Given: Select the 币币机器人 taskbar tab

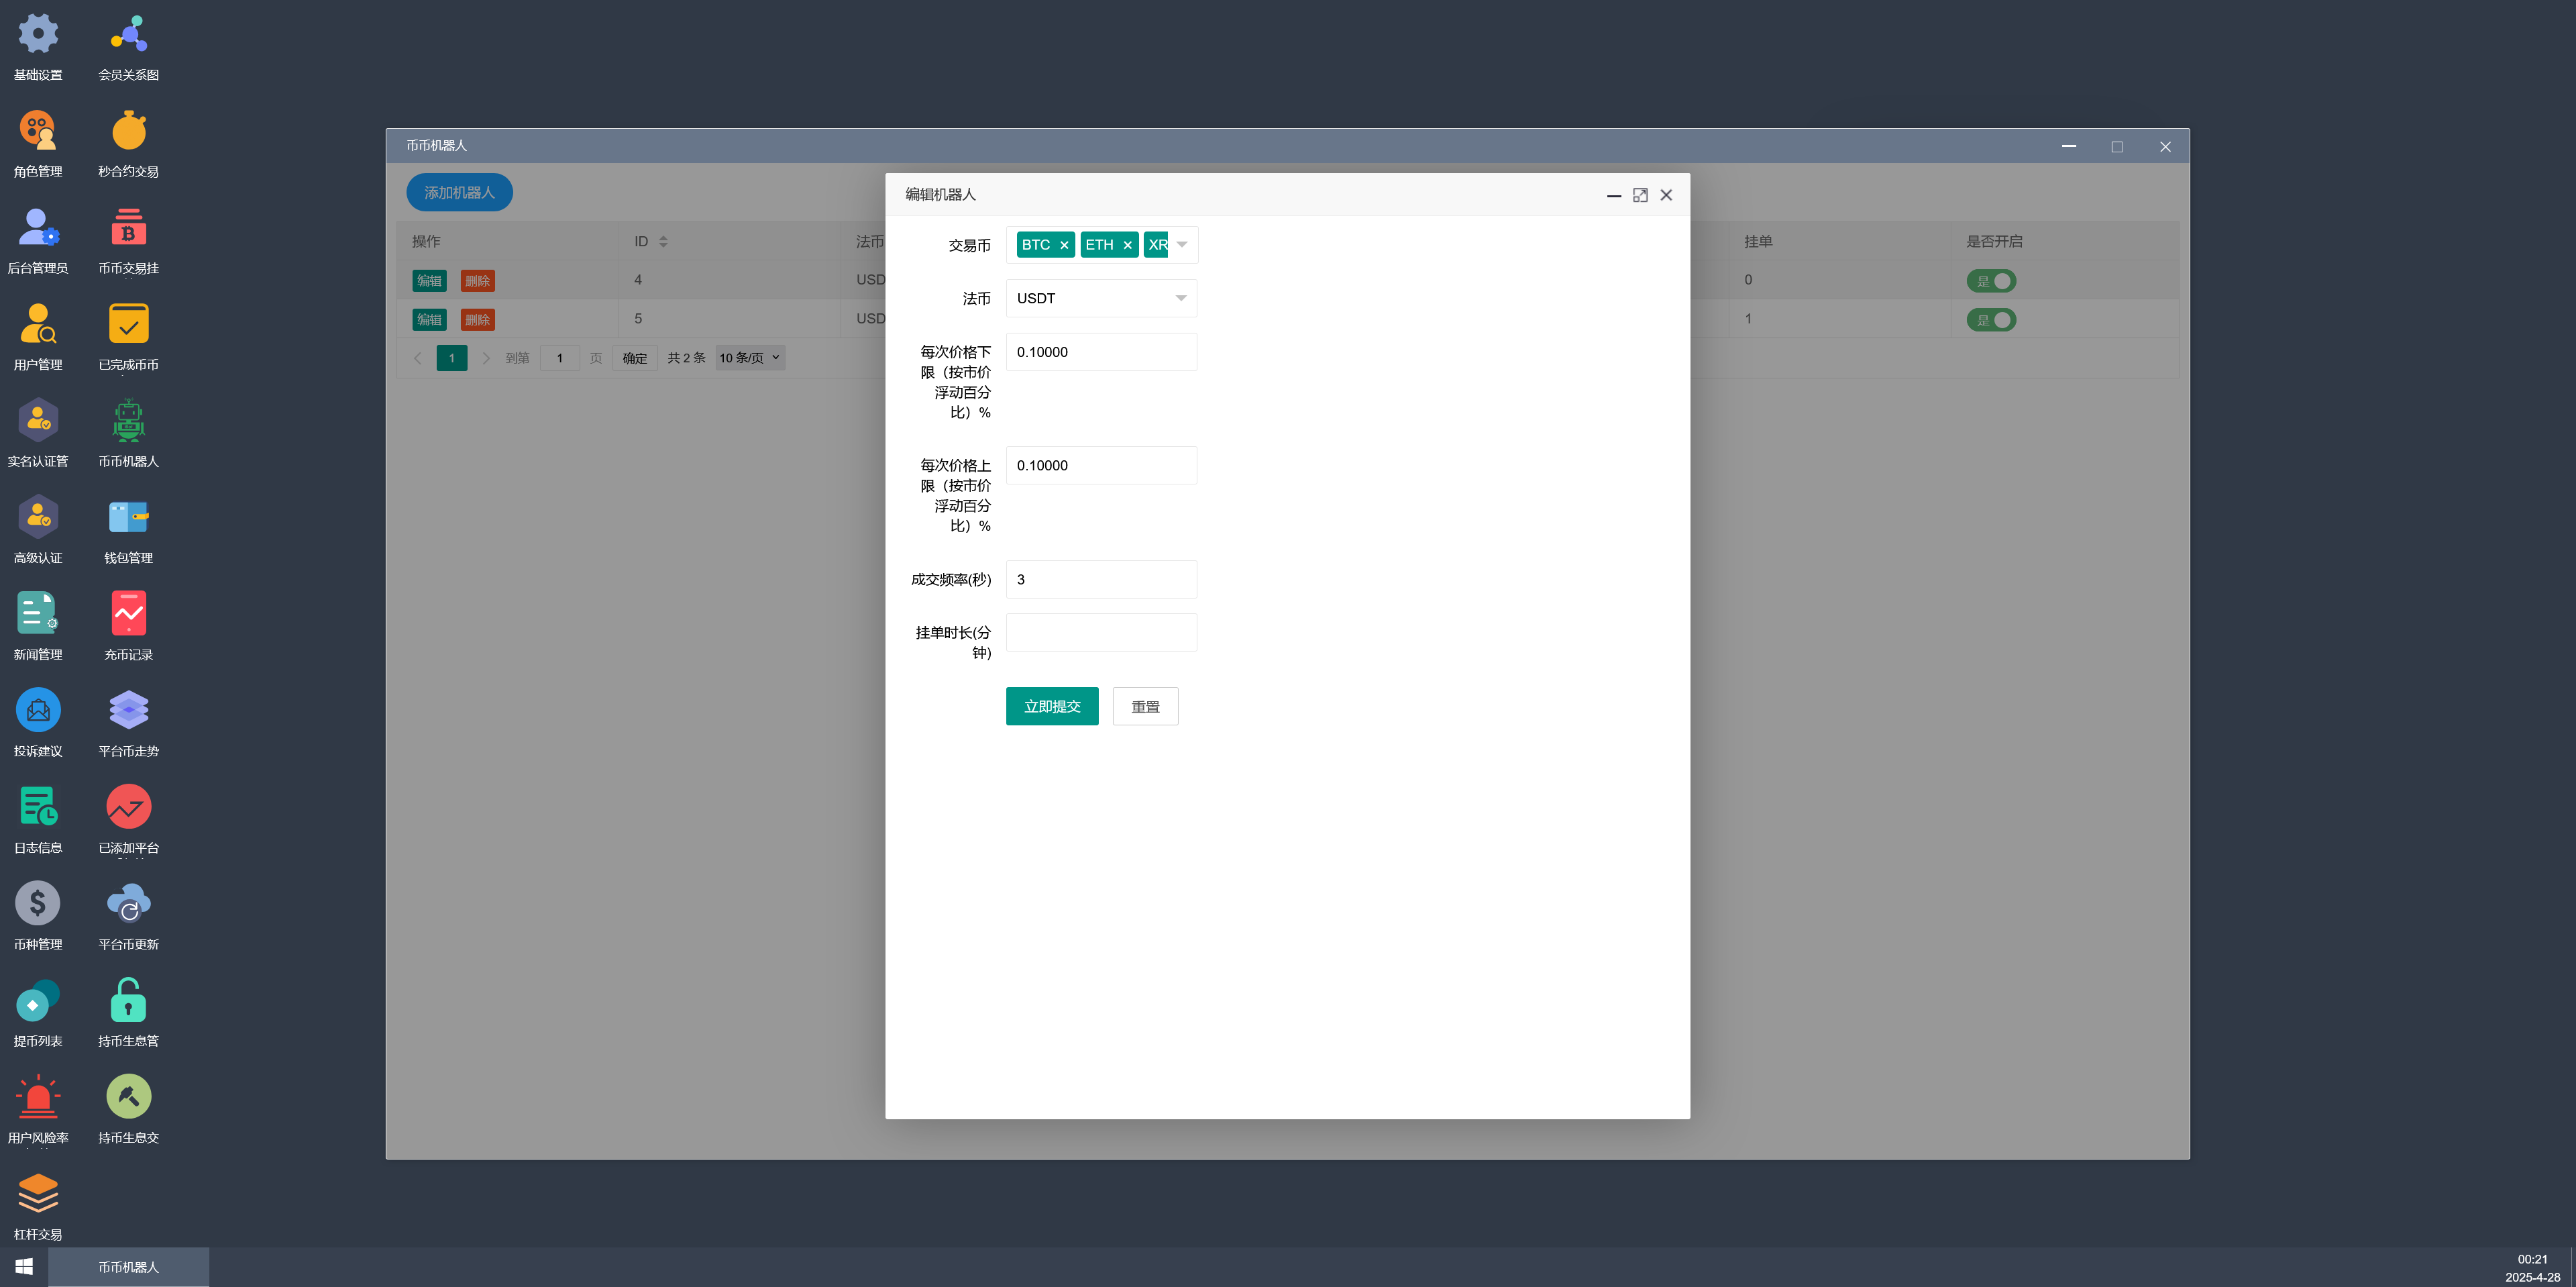Looking at the screenshot, I should (x=128, y=1267).
